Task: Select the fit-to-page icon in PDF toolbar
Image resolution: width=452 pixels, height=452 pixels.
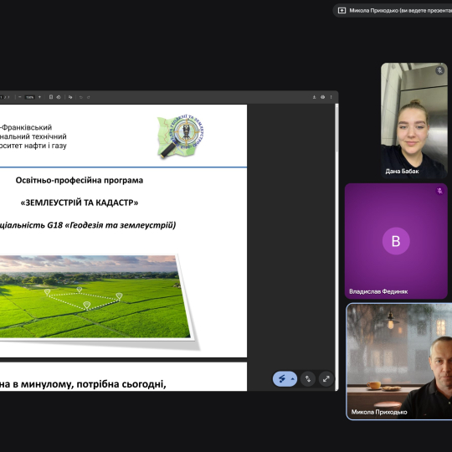Action: [x=51, y=97]
